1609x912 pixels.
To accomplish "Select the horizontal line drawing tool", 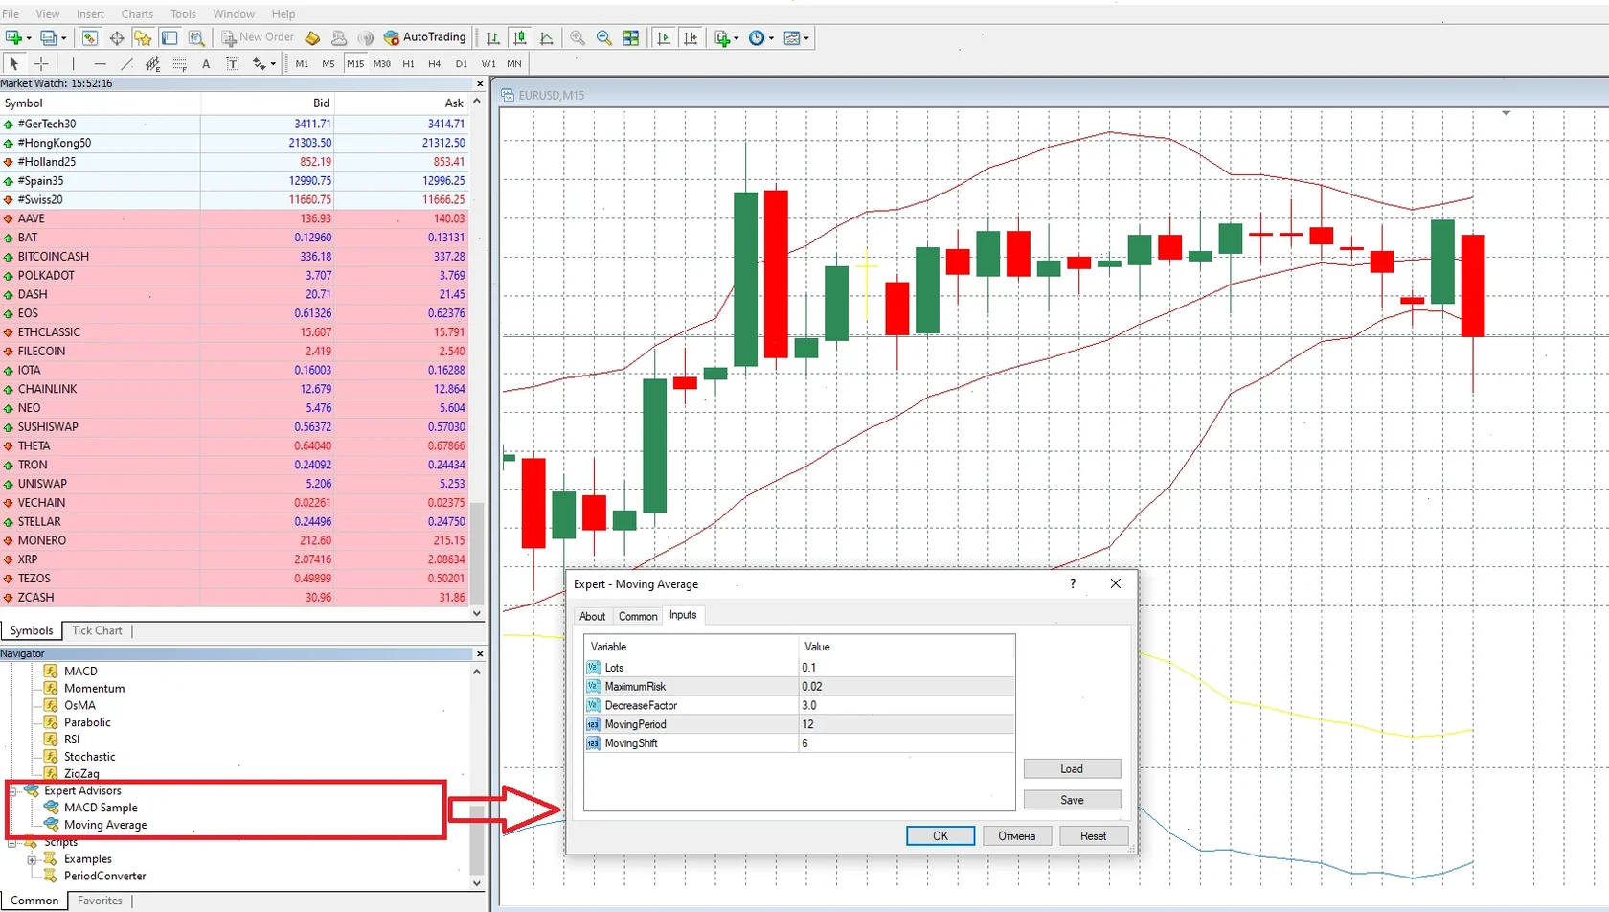I will tap(100, 63).
